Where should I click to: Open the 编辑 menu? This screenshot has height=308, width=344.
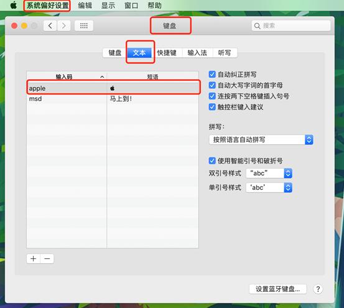click(x=85, y=6)
